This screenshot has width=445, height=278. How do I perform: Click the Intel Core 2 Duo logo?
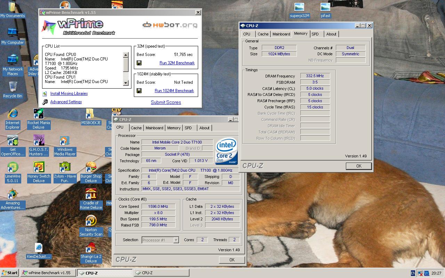pyautogui.click(x=227, y=151)
